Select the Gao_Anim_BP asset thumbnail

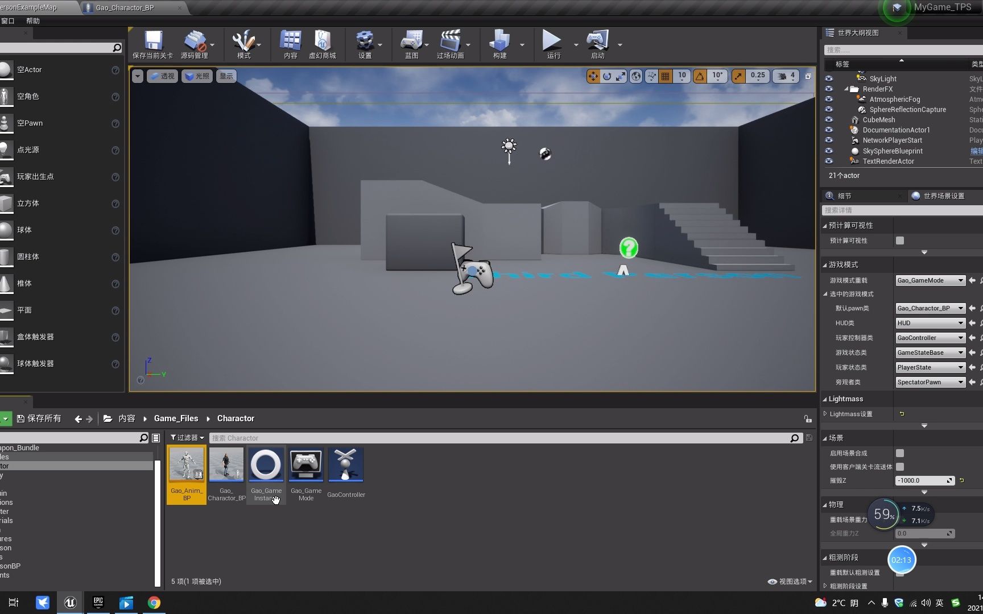pyautogui.click(x=186, y=464)
